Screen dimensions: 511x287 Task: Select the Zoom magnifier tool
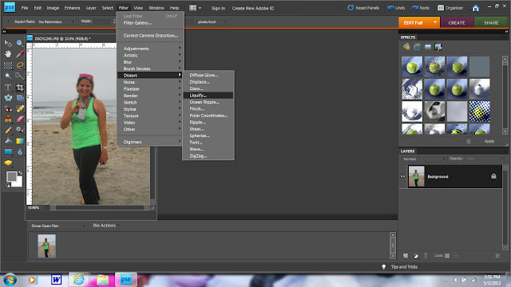20,43
